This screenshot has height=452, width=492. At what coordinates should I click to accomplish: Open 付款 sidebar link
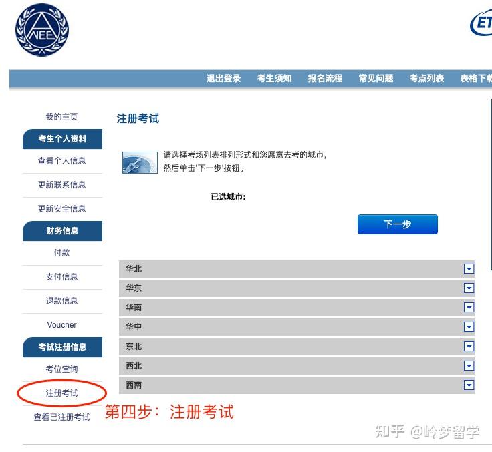pos(61,252)
